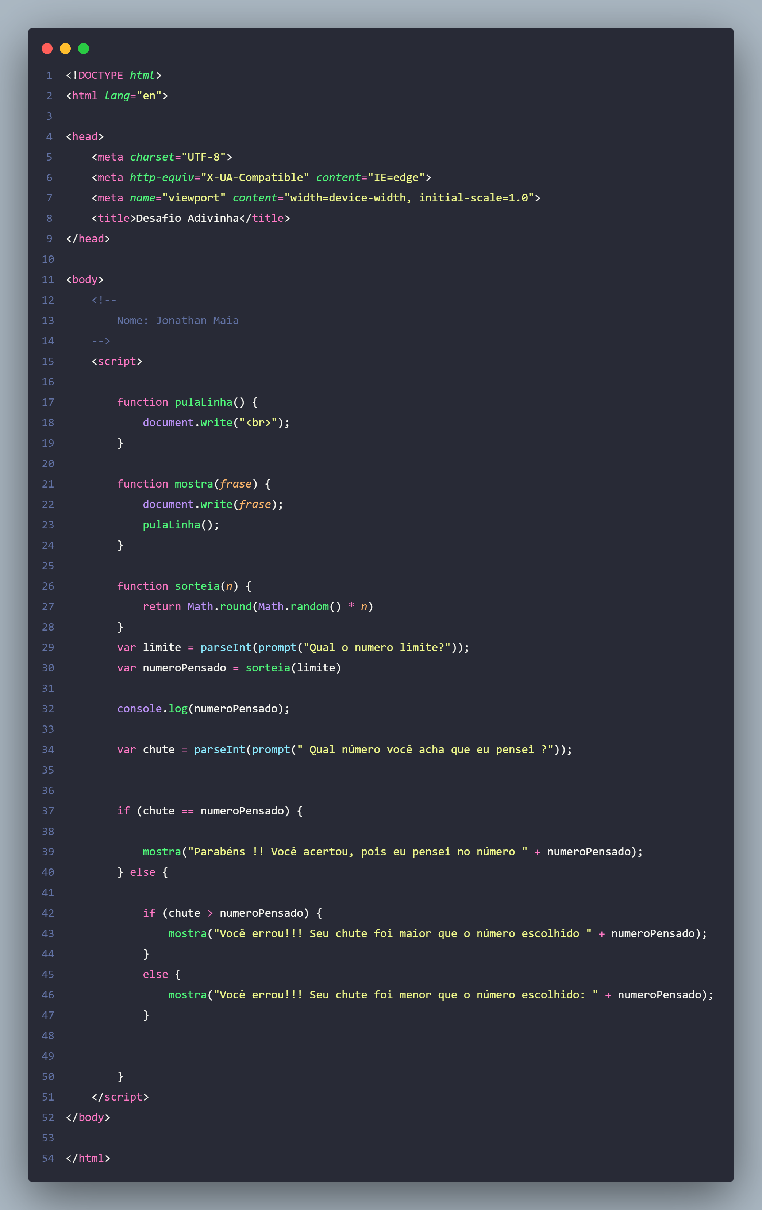Click the yellow minimize dot
Image resolution: width=762 pixels, height=1210 pixels.
(x=65, y=48)
